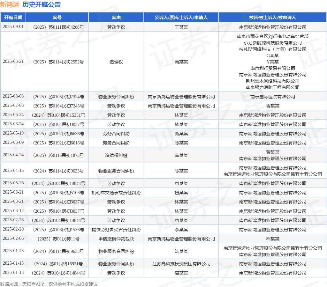Viewport: 327px width, 287px height.
Task: Click defendant 荆州霖木网络科技有限公司
Action: click(x=273, y=81)
